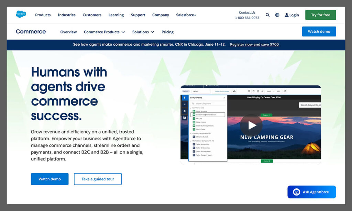
Task: Click the Agentforce robot icon in chat button
Action: [296, 192]
